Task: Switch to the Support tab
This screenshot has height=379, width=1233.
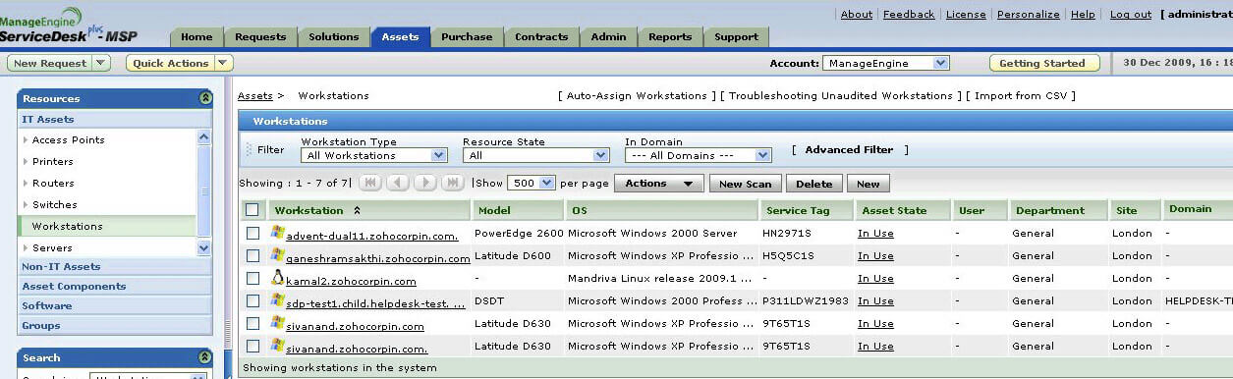Action: click(736, 37)
